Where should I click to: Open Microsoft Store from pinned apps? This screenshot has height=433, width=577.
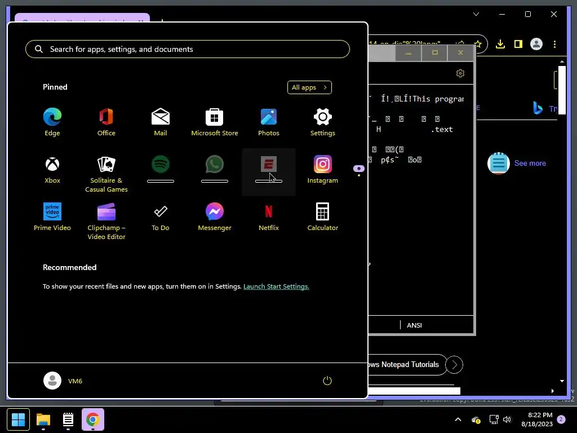click(x=215, y=122)
